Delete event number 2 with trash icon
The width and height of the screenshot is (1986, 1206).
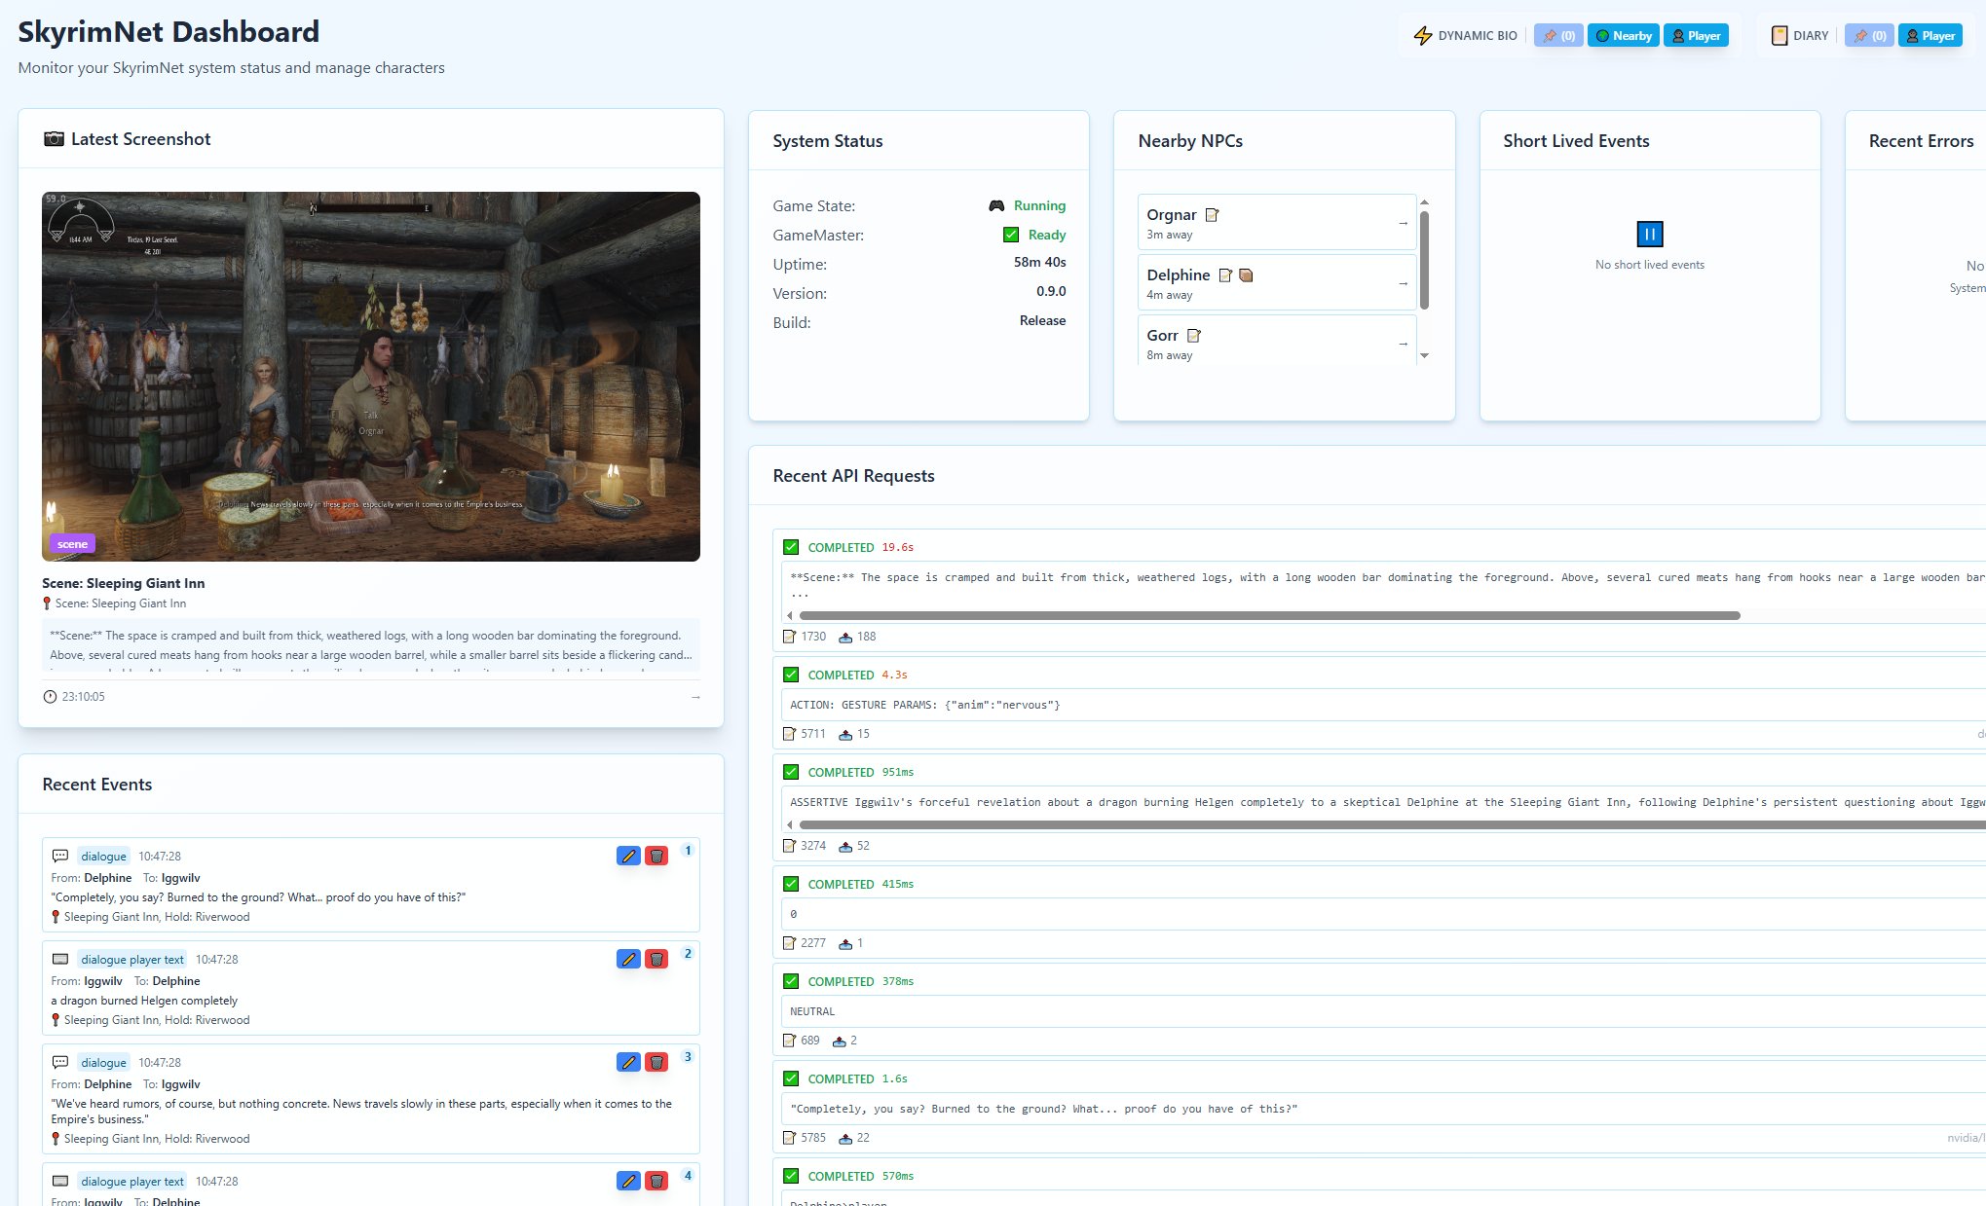click(x=656, y=960)
